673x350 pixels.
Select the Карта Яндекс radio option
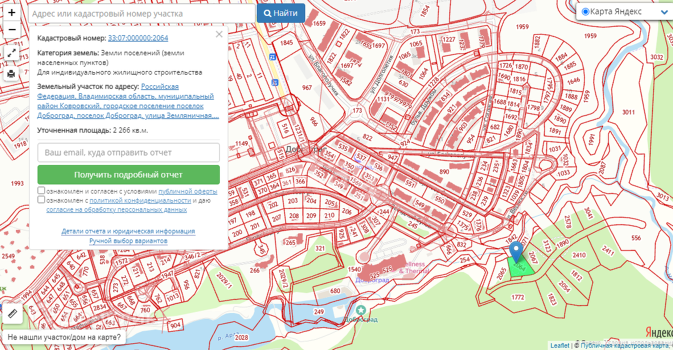point(585,11)
